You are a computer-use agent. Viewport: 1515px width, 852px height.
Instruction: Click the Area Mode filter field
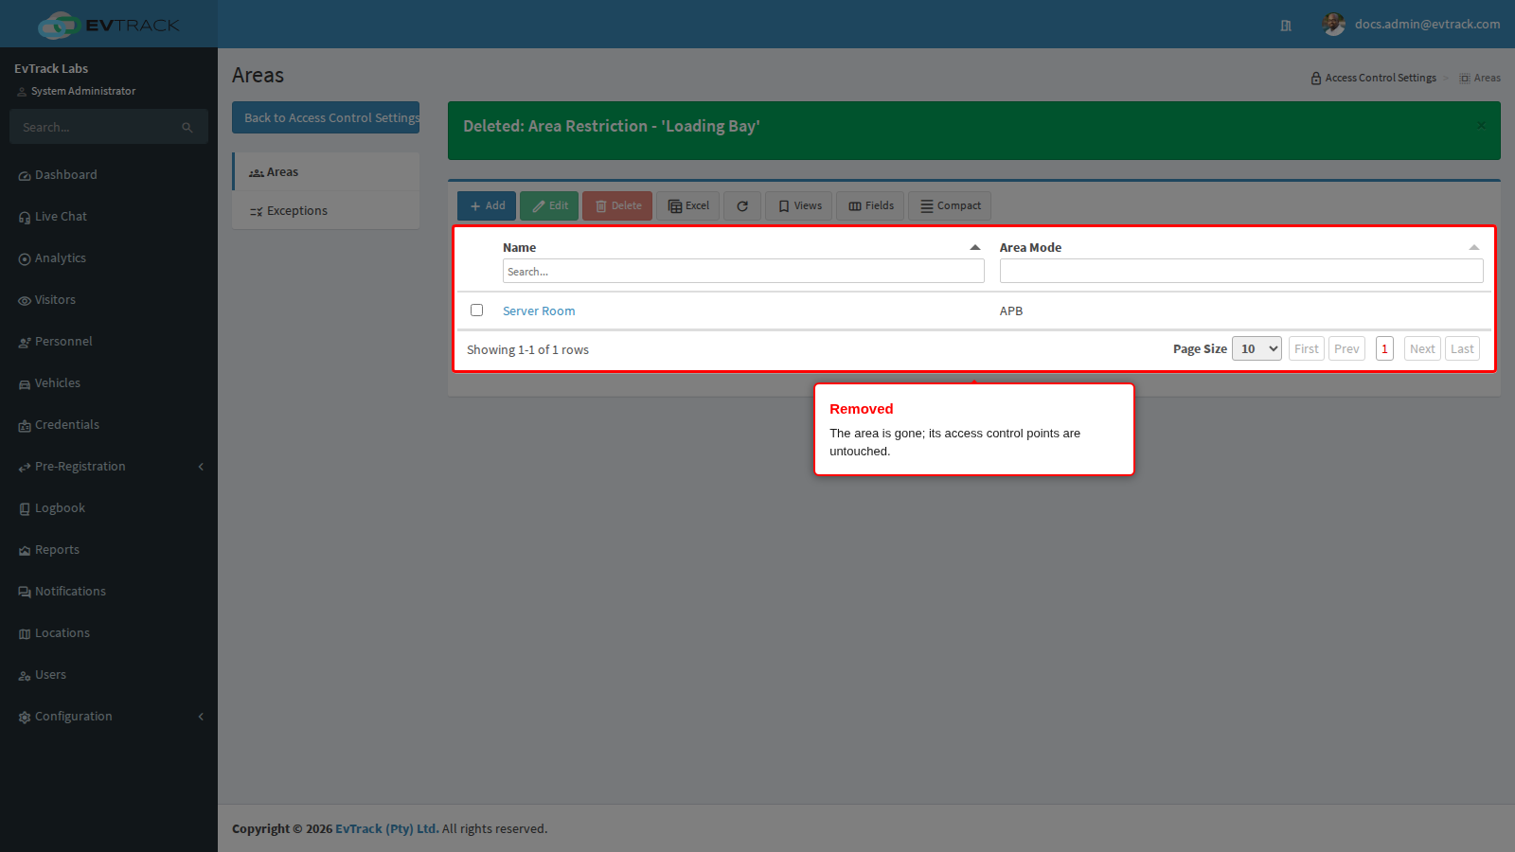(x=1241, y=272)
